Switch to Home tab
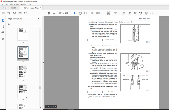 pyautogui.click(x=5, y=8)
